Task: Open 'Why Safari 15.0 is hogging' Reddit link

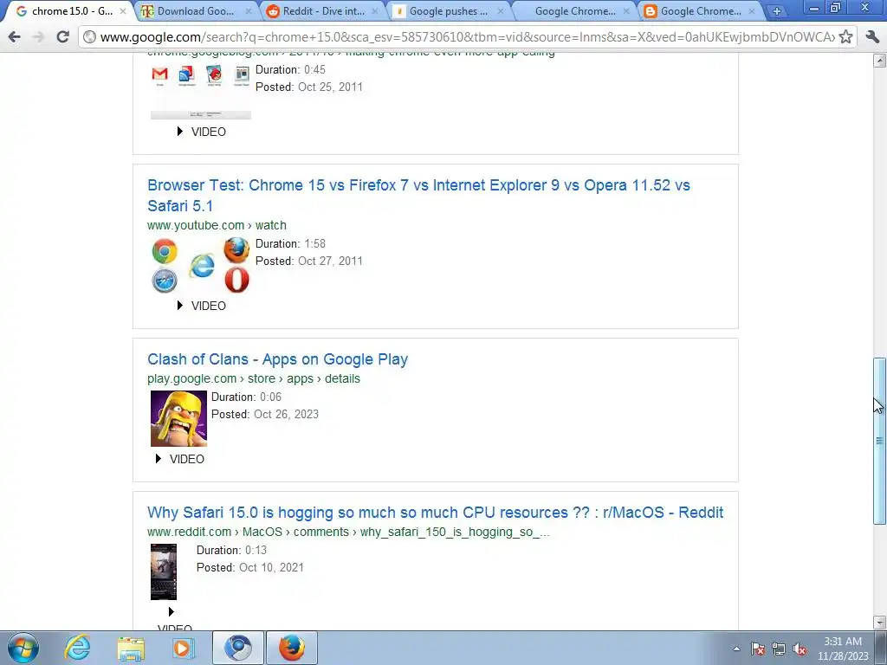Action: click(x=435, y=513)
